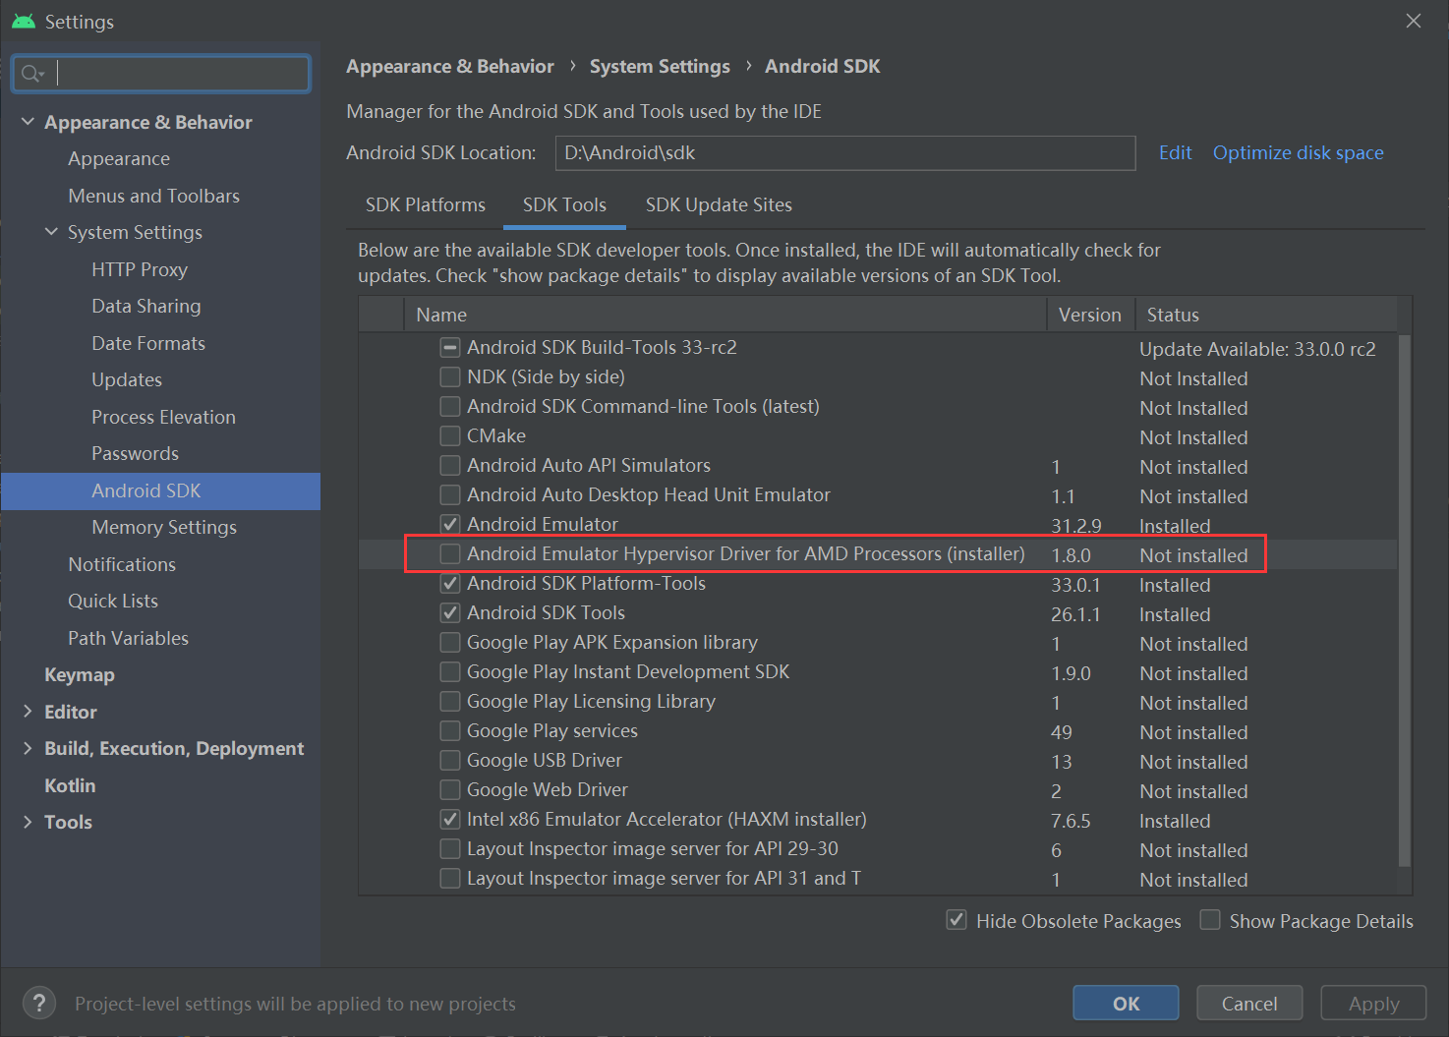This screenshot has width=1449, height=1037.
Task: Select HTTP Proxy settings
Action: [x=140, y=269]
